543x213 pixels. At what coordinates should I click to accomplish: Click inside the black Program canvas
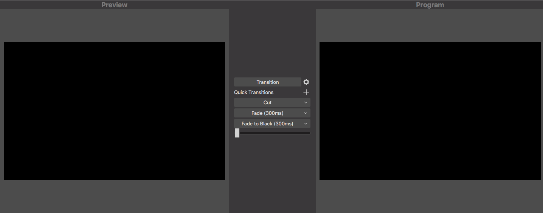[430, 111]
